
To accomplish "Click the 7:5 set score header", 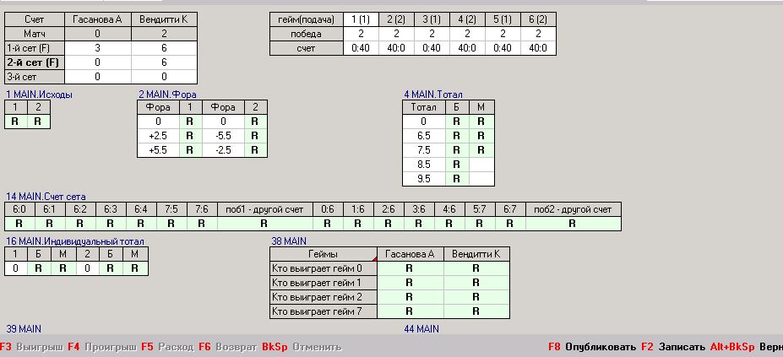I will 171,209.
